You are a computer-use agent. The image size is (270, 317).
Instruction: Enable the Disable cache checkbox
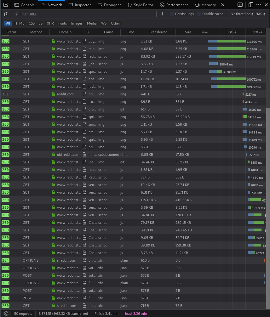(x=199, y=14)
